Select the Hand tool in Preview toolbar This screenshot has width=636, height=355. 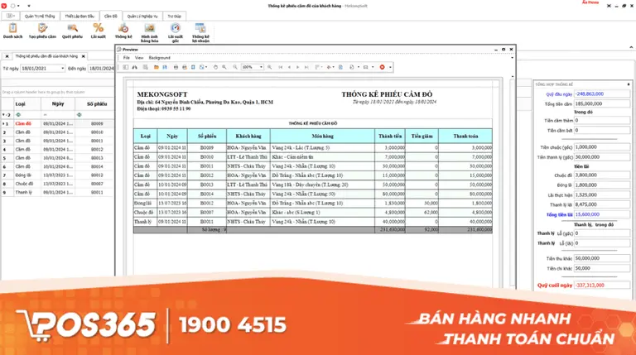point(215,67)
